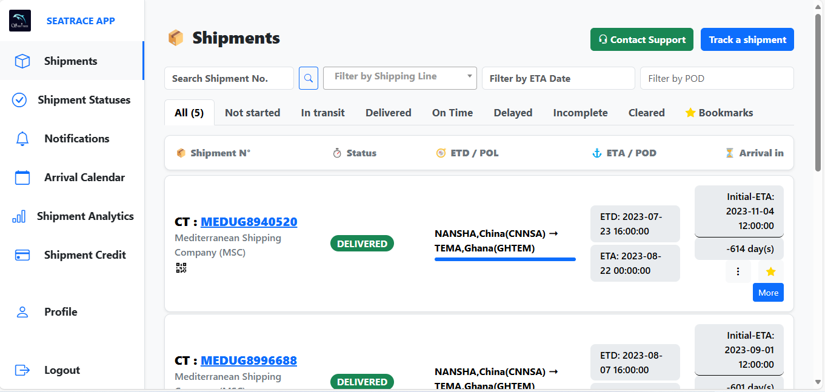
Task: Click the Initial-ETA: 2023-11-04 12:00:00 box
Action: [x=739, y=211]
